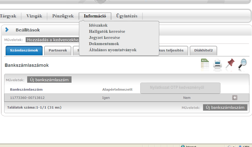Screen dimensions: 252x147
Task: Click the Nem value in the account row
Action: point(187,98)
